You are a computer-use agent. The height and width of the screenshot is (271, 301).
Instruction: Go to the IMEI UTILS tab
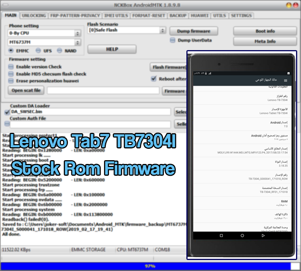(116, 16)
